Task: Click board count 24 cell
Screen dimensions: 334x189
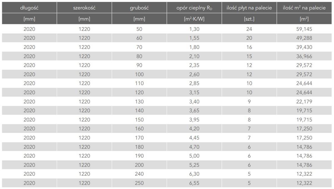Action: 249,29
